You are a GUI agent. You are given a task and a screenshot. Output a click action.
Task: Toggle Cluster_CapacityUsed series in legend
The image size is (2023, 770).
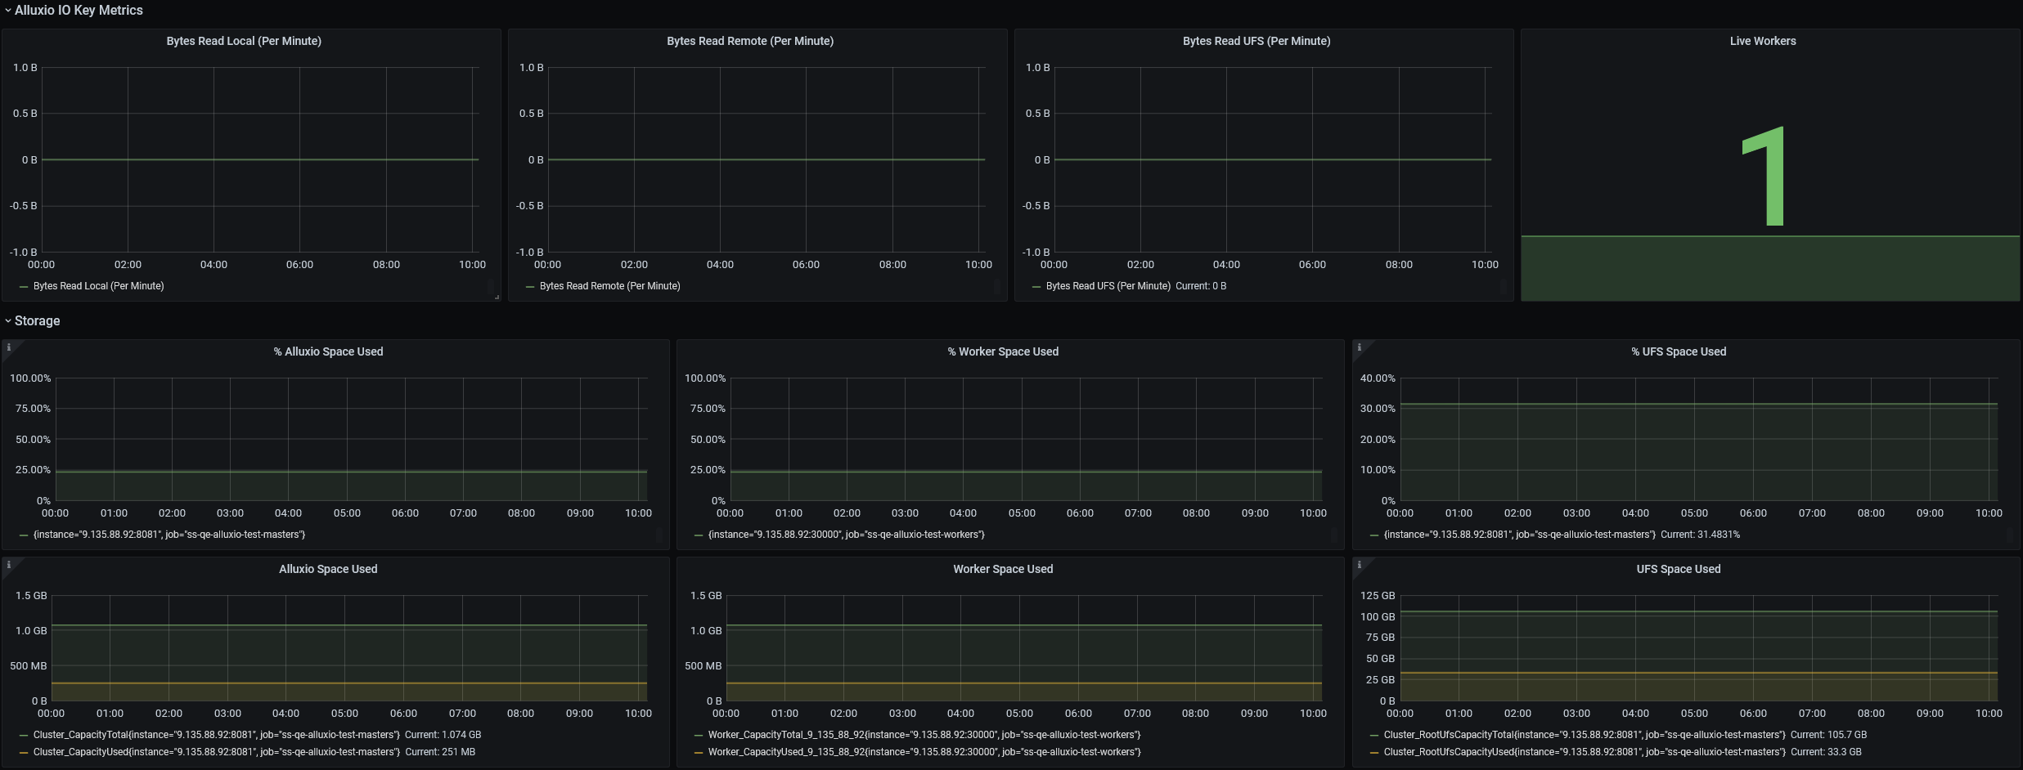pos(216,752)
